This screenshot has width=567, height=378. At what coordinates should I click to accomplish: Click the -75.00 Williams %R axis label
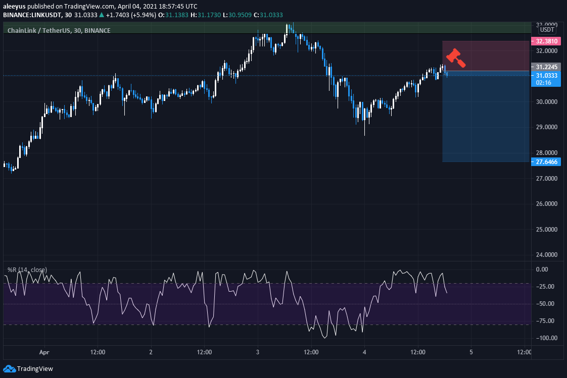(545, 321)
